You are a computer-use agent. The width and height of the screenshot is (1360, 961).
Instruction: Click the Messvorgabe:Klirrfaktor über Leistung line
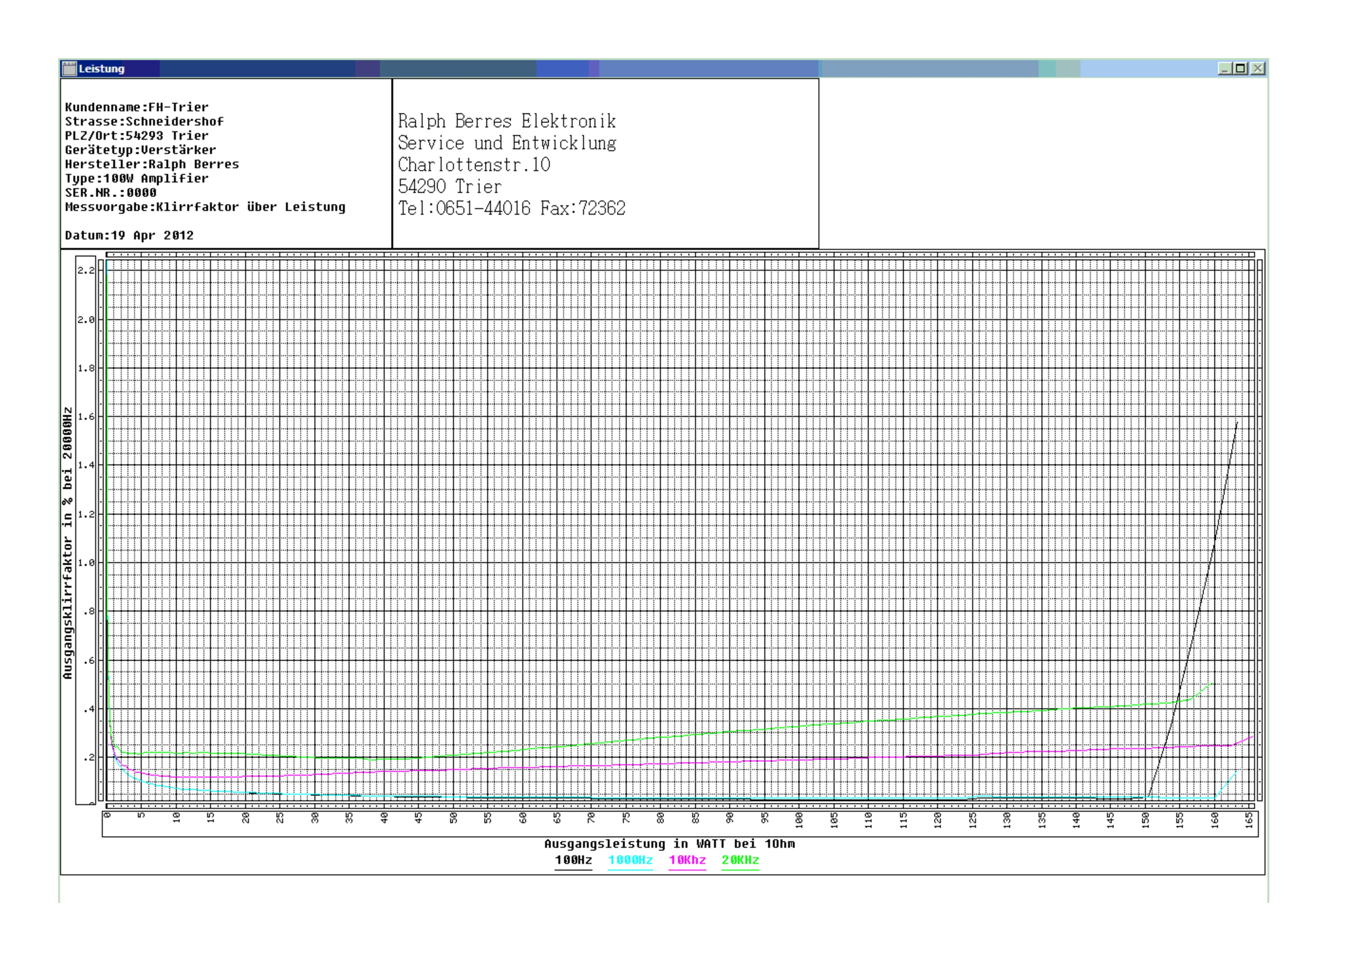point(205,207)
